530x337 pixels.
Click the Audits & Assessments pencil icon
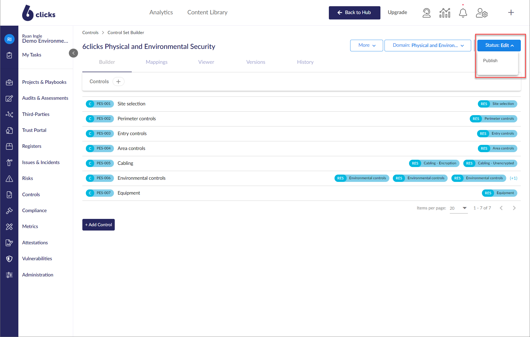[9, 98]
